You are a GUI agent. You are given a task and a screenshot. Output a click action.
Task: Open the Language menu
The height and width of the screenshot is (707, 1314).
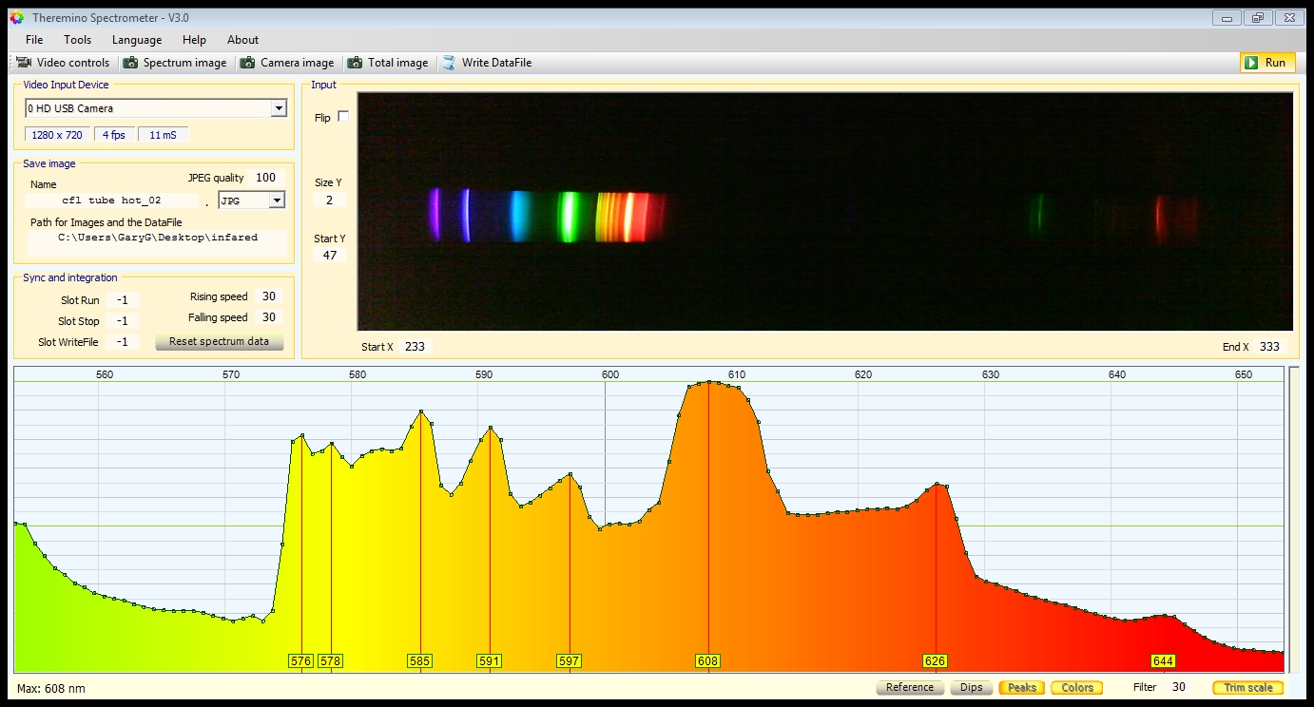coord(137,40)
